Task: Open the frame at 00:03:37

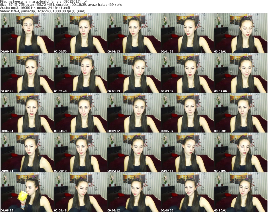Action: pos(187,73)
